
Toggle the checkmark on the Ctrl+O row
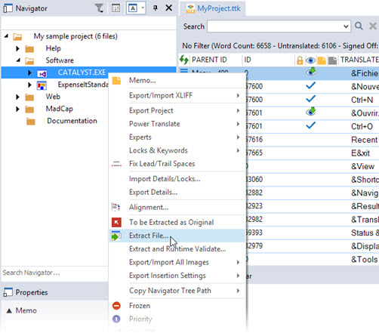click(311, 125)
